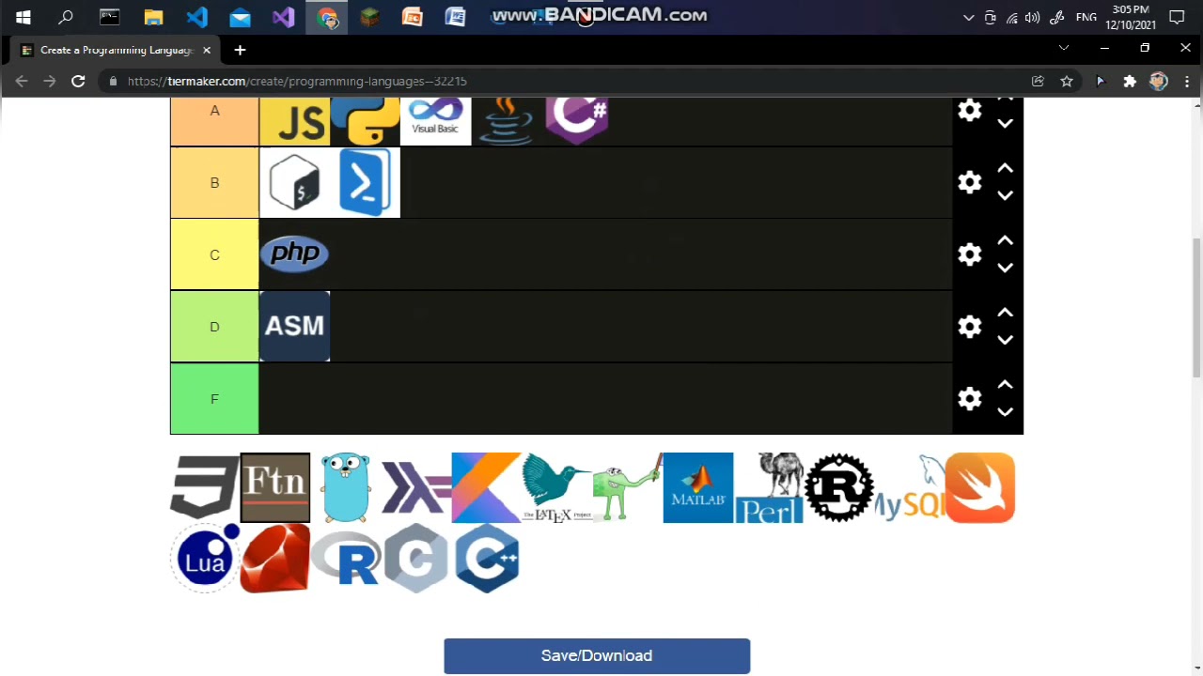
Task: Move tier A down with its arrow
Action: pos(1005,124)
